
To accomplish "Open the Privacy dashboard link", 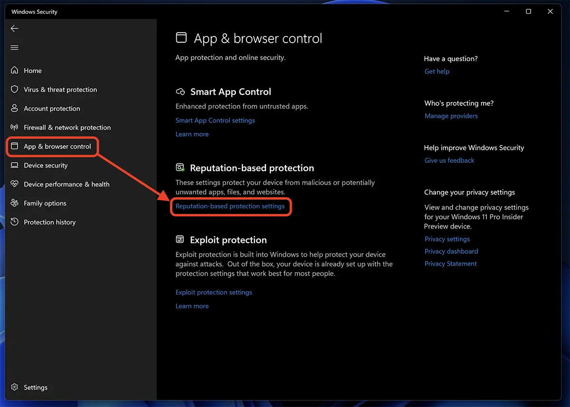I will (451, 251).
